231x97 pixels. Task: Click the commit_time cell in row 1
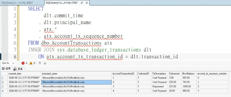point(24,78)
